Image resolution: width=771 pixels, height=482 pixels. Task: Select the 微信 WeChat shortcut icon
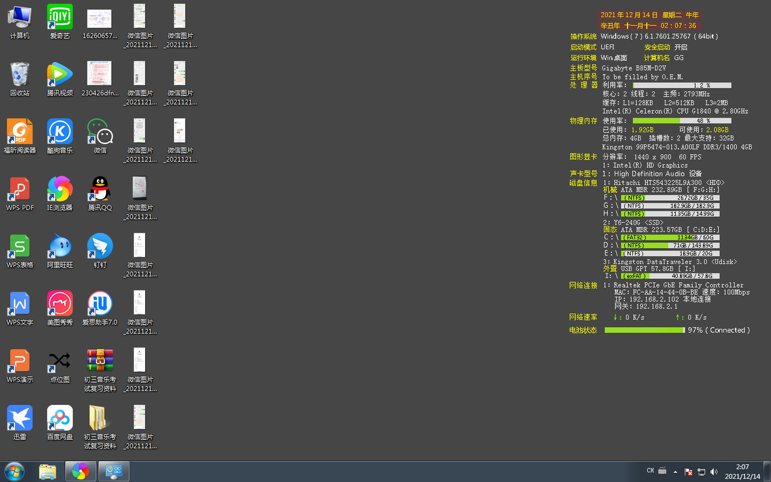point(100,137)
